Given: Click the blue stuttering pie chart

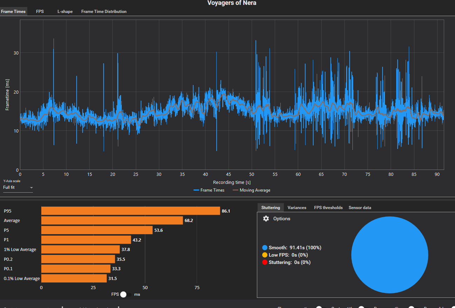Looking at the screenshot, I should click(390, 255).
